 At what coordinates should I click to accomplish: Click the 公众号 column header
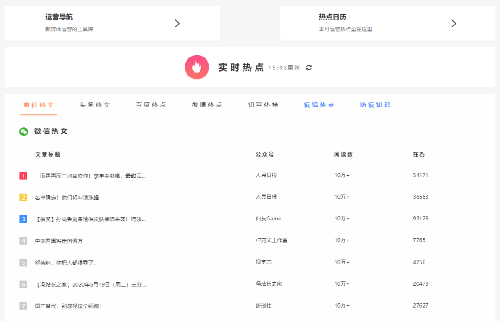pos(265,154)
